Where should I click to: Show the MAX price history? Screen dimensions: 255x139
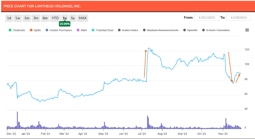click(x=83, y=18)
